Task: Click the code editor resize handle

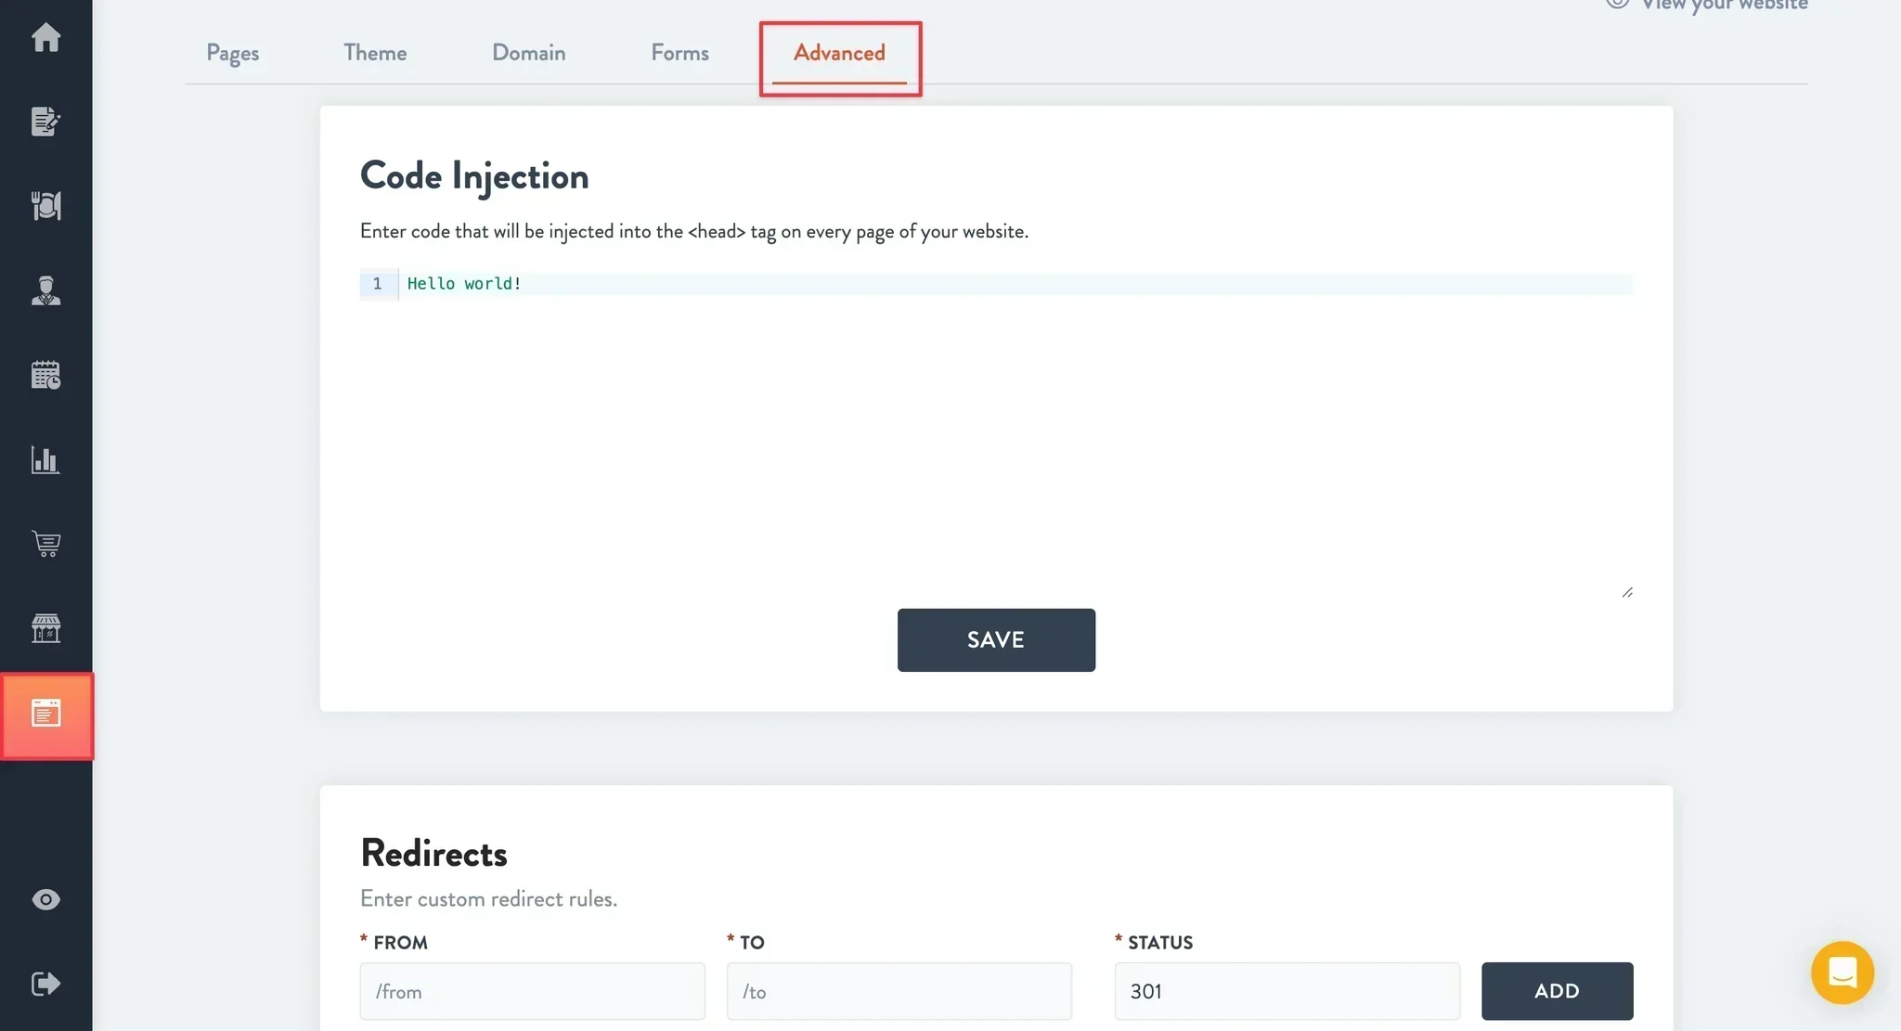Action: 1627,592
